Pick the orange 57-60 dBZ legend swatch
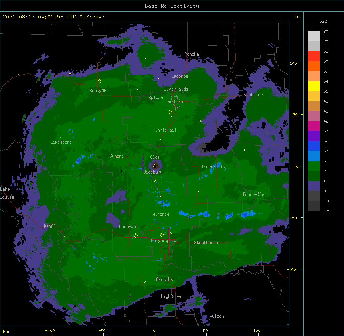Screen dimensions: 344x336 (x=314, y=66)
